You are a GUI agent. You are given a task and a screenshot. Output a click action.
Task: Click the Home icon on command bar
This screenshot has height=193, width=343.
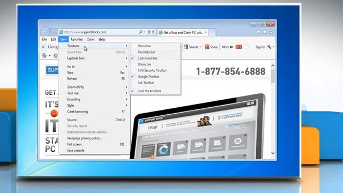tap(44, 56)
